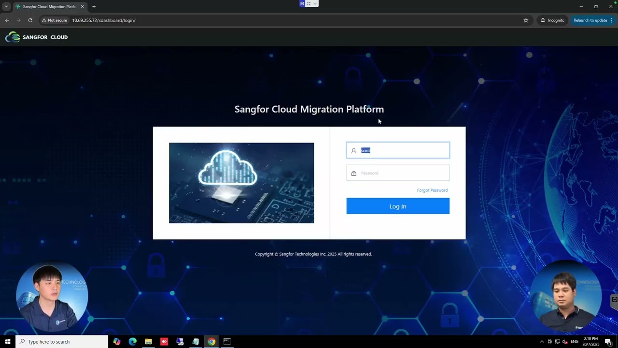
Task: Click the Sangfor Technologies copyright notice
Action: (313, 254)
